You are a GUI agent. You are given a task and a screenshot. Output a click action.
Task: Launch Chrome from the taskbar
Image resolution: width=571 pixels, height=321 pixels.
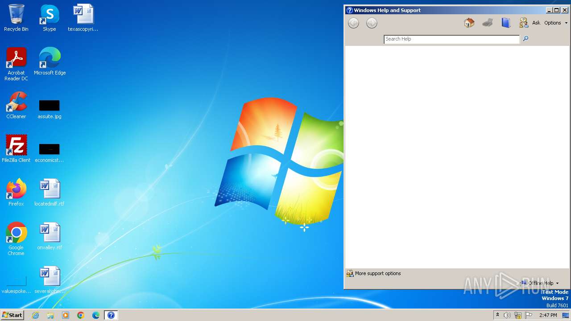click(x=81, y=315)
